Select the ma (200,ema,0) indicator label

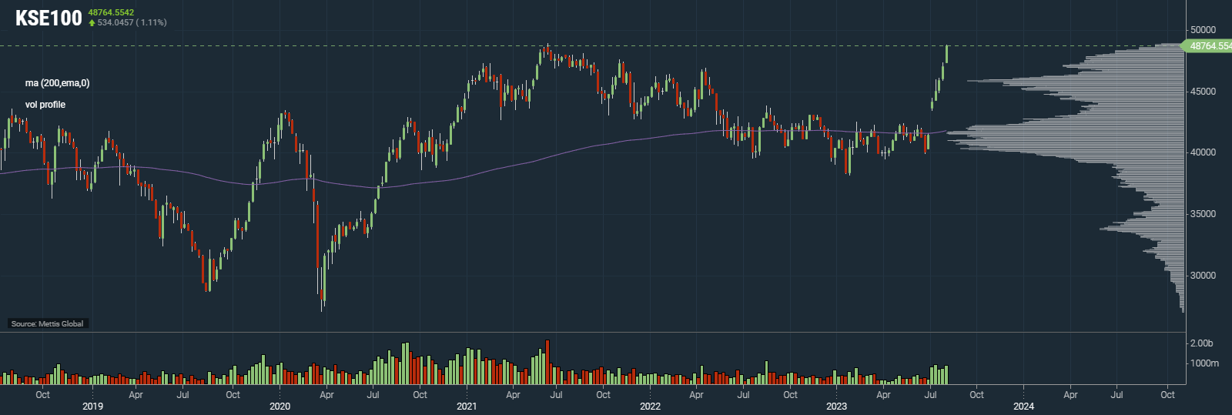pyautogui.click(x=57, y=83)
